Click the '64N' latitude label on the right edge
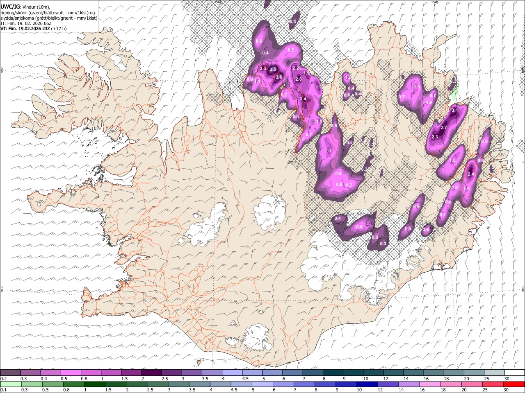This screenshot has height=393, width=525. [523, 289]
